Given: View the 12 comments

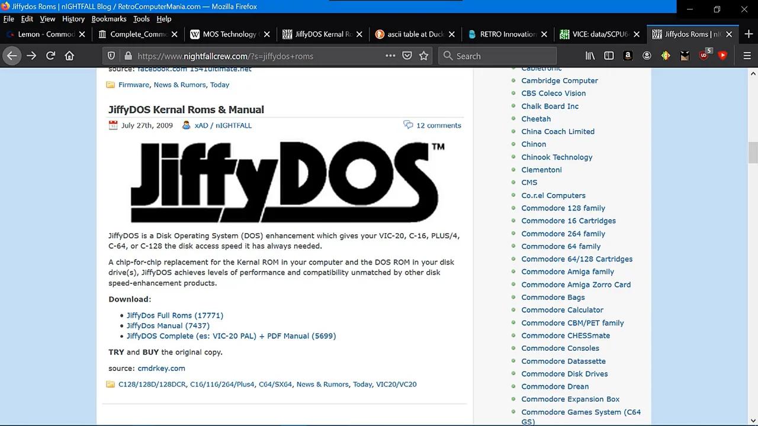Looking at the screenshot, I should click(x=438, y=125).
